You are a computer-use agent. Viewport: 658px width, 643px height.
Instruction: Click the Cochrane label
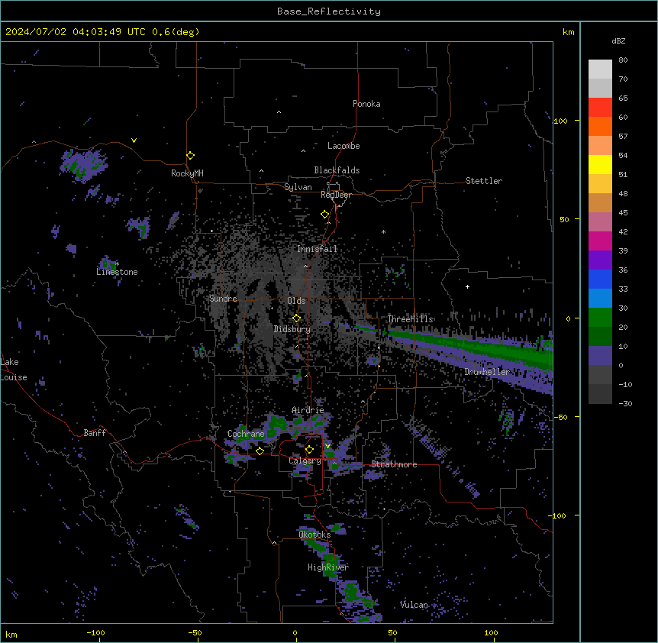click(x=246, y=434)
